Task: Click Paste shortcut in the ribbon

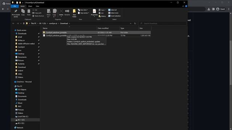Action: [38, 16]
